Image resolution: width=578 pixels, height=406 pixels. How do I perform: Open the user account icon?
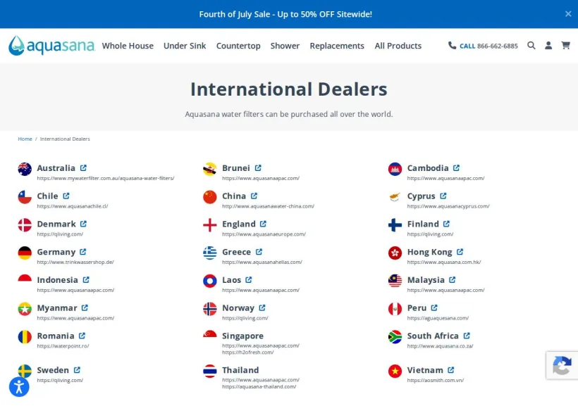(x=548, y=45)
